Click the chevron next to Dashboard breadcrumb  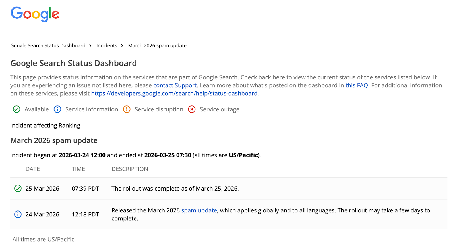90,45
